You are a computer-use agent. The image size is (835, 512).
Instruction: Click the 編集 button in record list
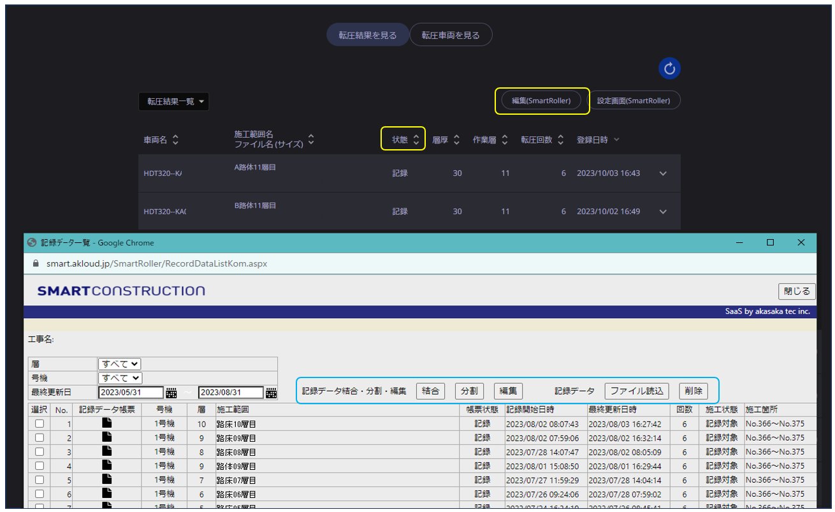[508, 391]
